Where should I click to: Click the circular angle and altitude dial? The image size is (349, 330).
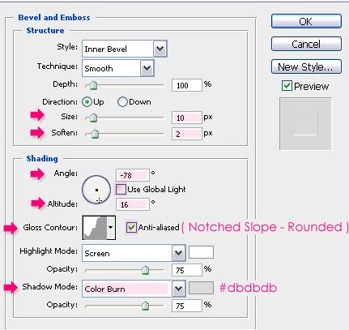click(x=96, y=190)
